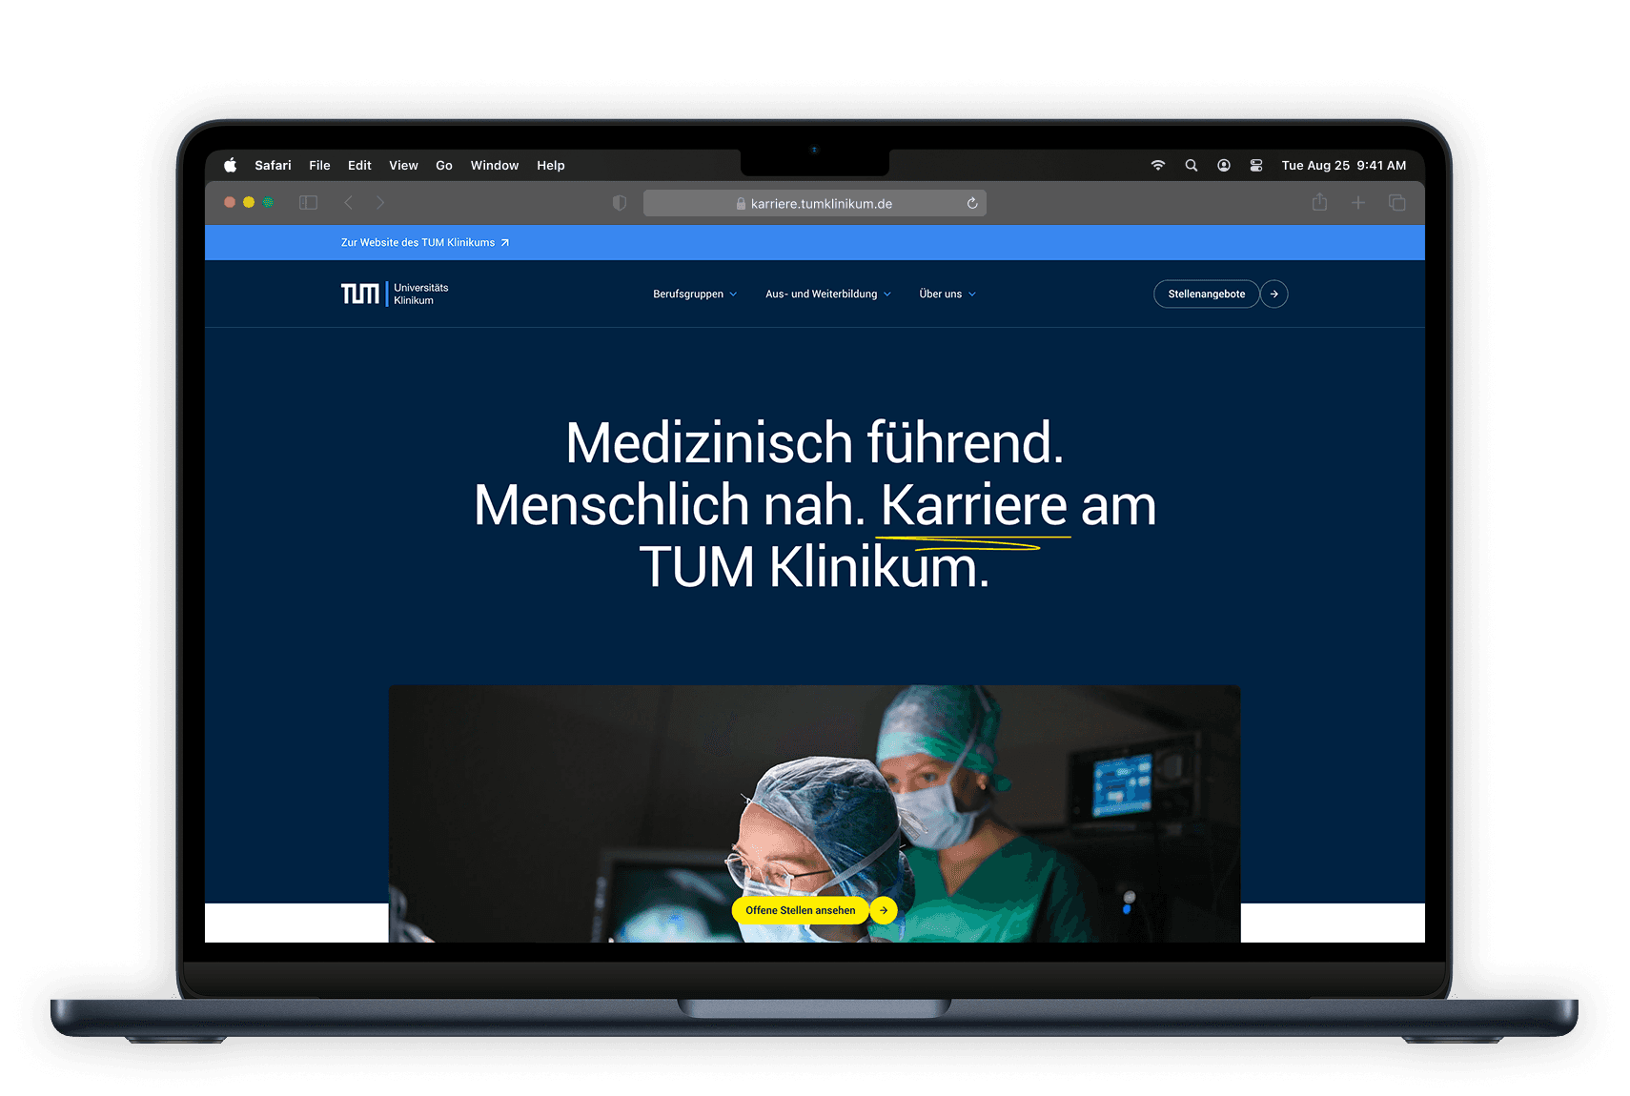Click the date and time display

[1344, 165]
